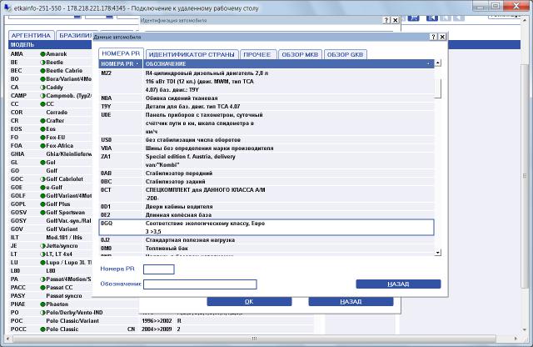Click into the Обозначение input field
The height and width of the screenshot is (347, 533).
point(200,284)
